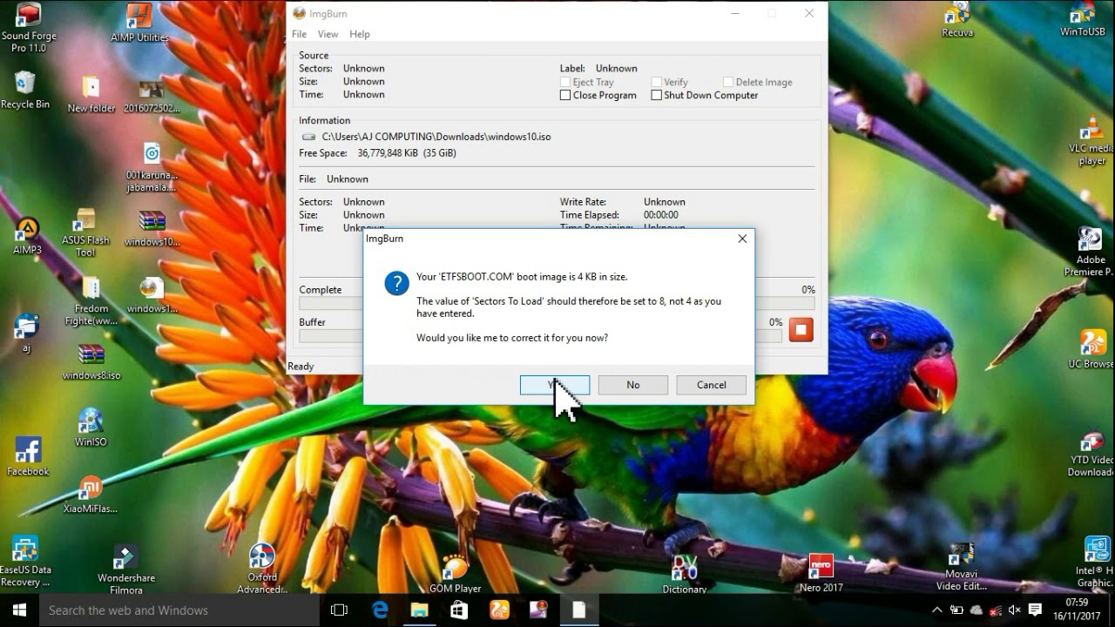Toggle the Verify checkbox
This screenshot has height=627, width=1115.
coord(657,82)
